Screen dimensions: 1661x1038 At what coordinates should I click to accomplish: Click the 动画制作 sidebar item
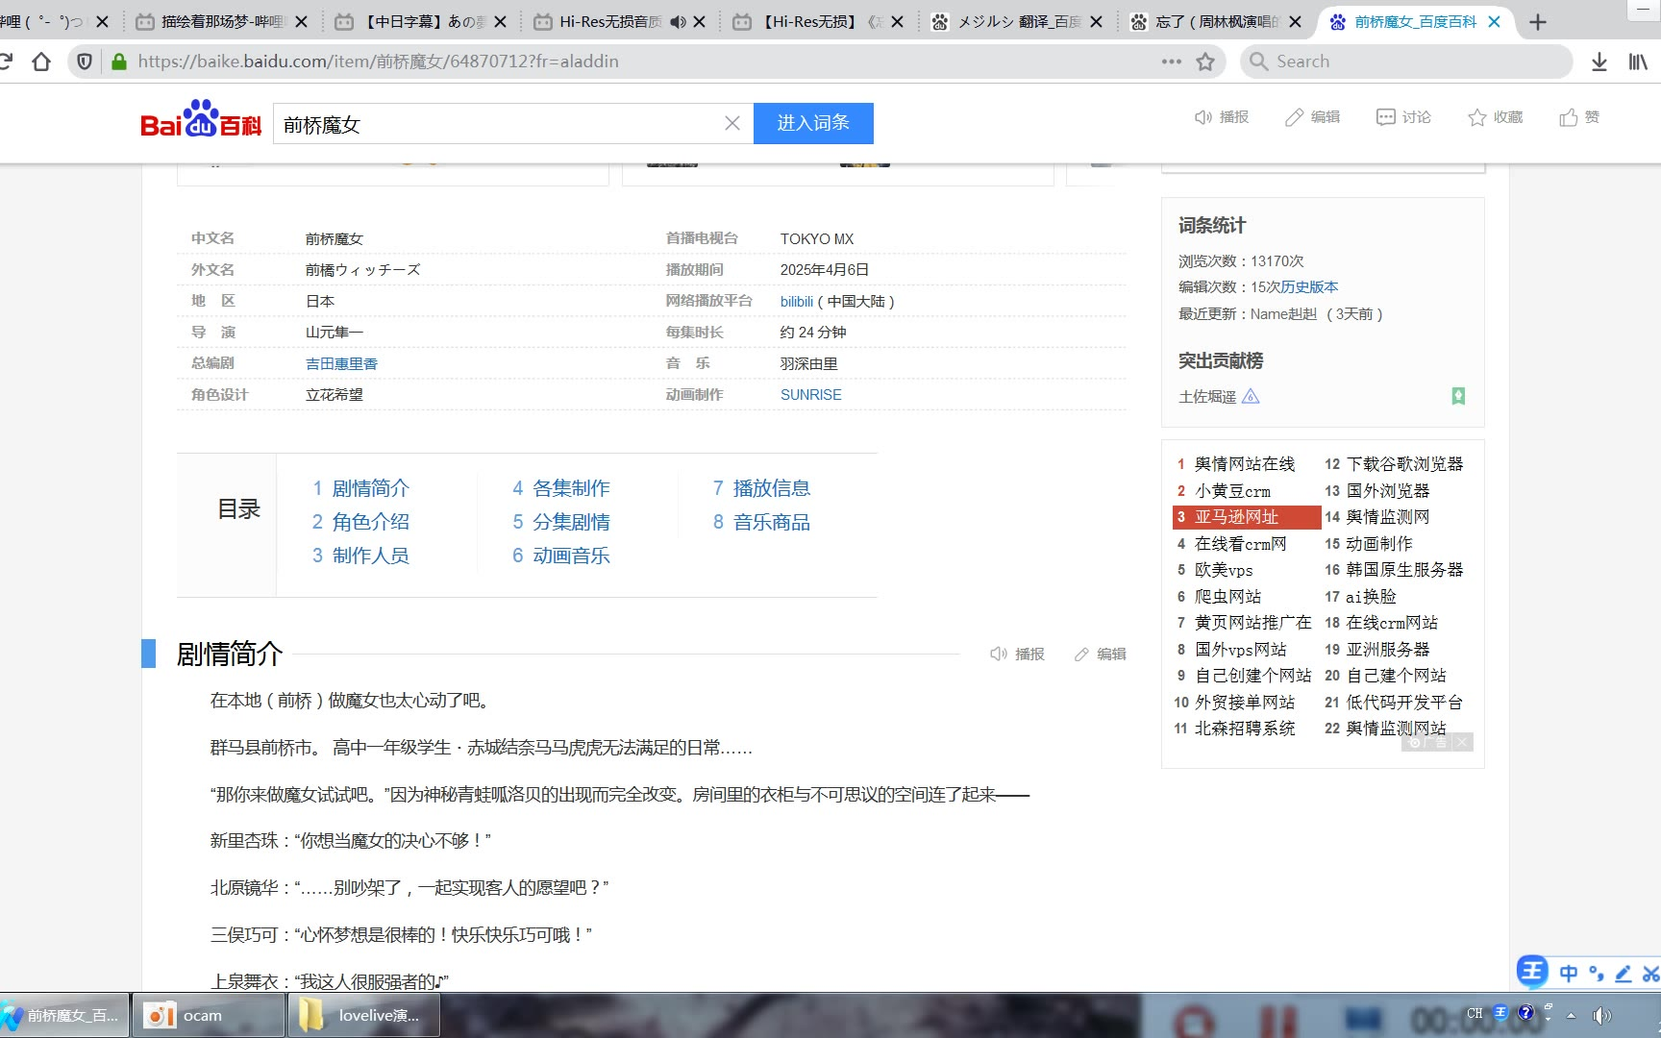(x=1379, y=543)
